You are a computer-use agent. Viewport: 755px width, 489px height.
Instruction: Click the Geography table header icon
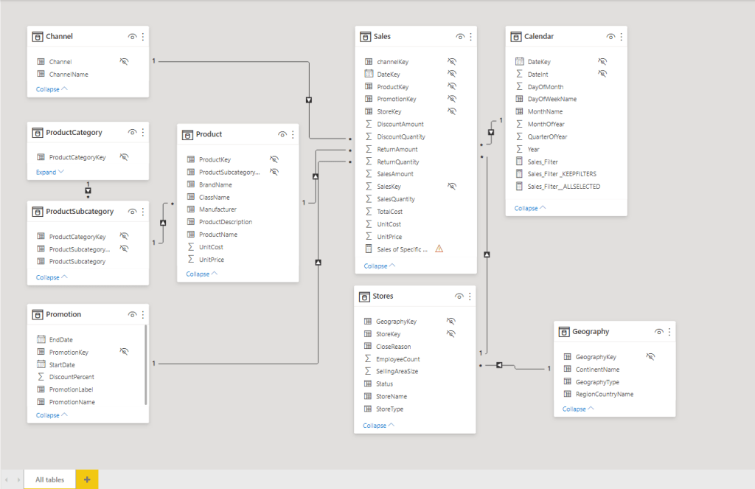(564, 332)
